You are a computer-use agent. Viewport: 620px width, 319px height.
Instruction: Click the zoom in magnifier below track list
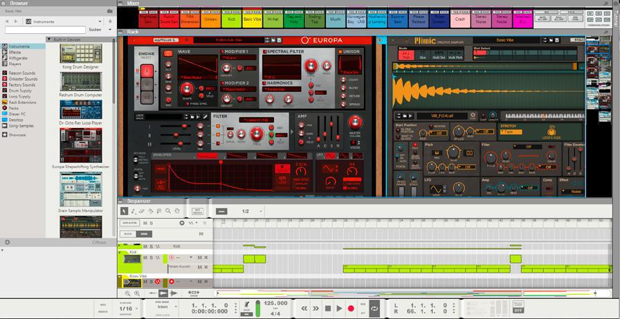[137, 293]
